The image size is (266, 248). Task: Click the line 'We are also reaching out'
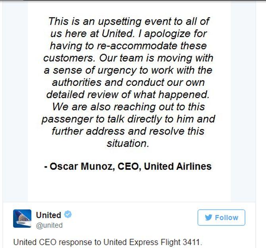128,107
